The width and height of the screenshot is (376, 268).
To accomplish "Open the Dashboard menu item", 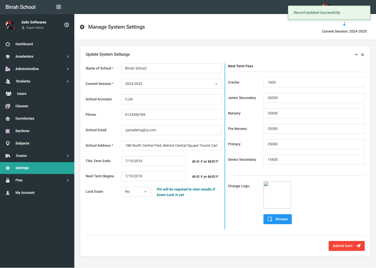I will pyautogui.click(x=37, y=44).
